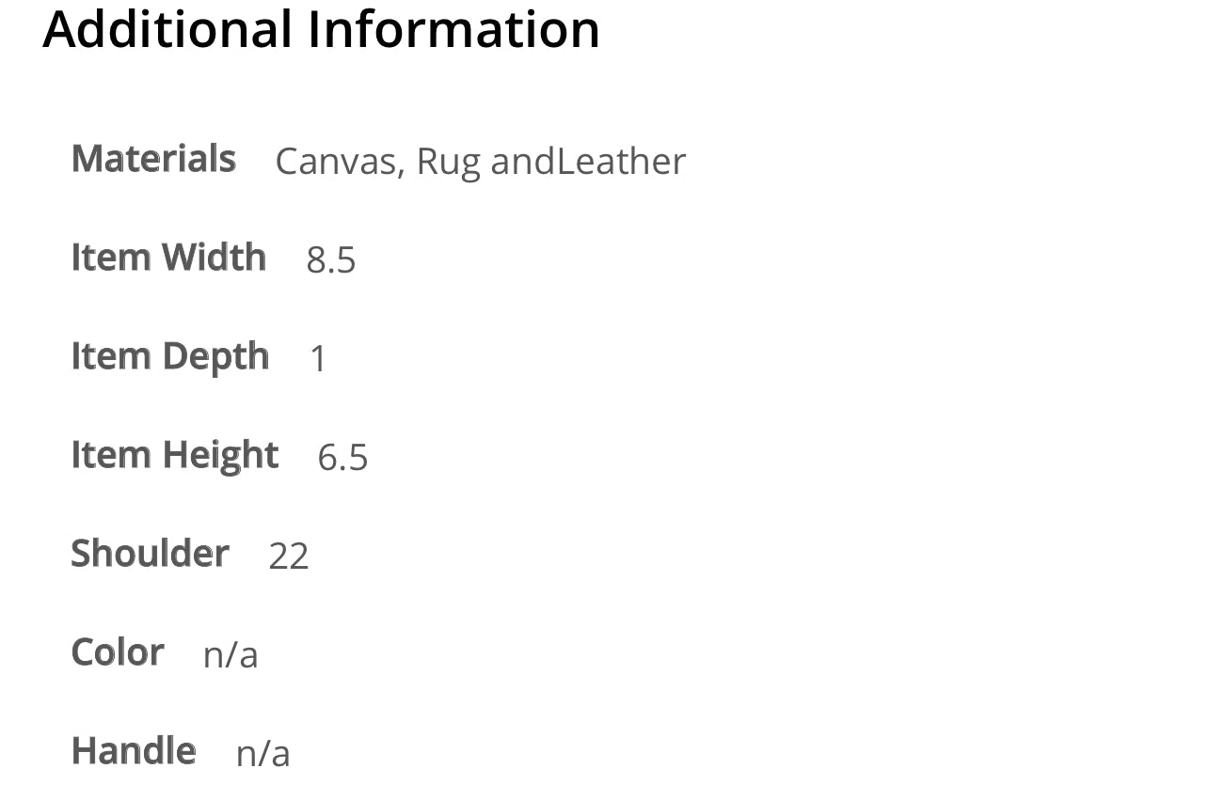
Task: Click the n/a value beside Color
Action: pyautogui.click(x=230, y=655)
